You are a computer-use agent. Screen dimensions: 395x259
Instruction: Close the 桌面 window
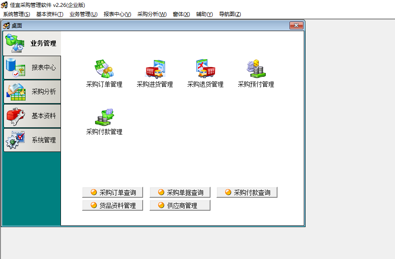pyautogui.click(x=296, y=25)
